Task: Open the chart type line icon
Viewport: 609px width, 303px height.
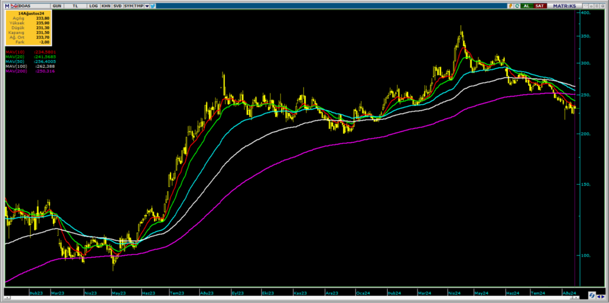Action: pos(14,6)
